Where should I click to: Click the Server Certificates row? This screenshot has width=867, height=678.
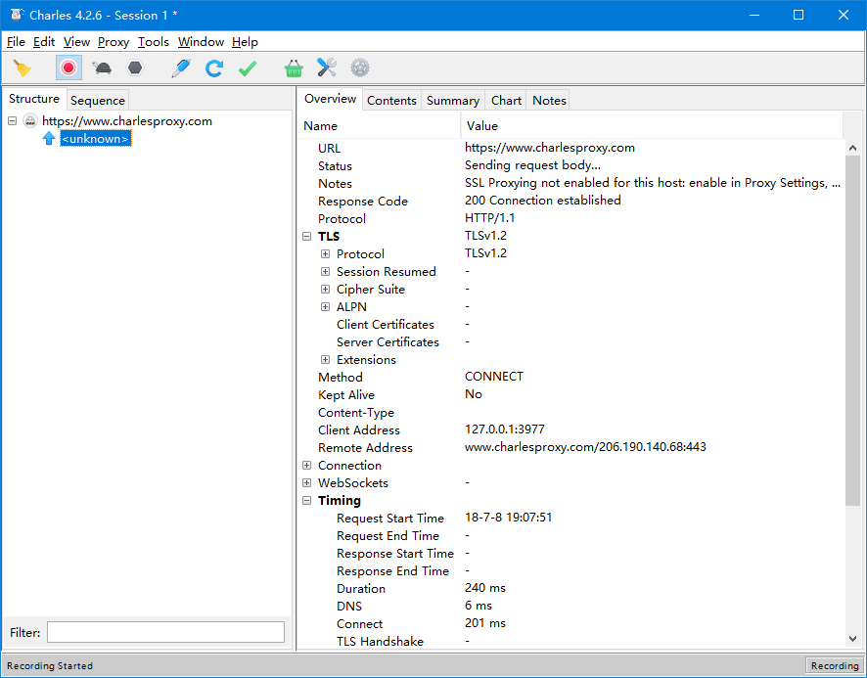coord(388,342)
